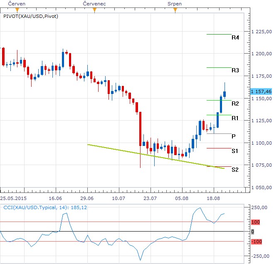Select the CCI(XAU/USD.Typical, 14) indicator label
Image resolution: width=274 pixels, height=264 pixels.
pos(45,207)
